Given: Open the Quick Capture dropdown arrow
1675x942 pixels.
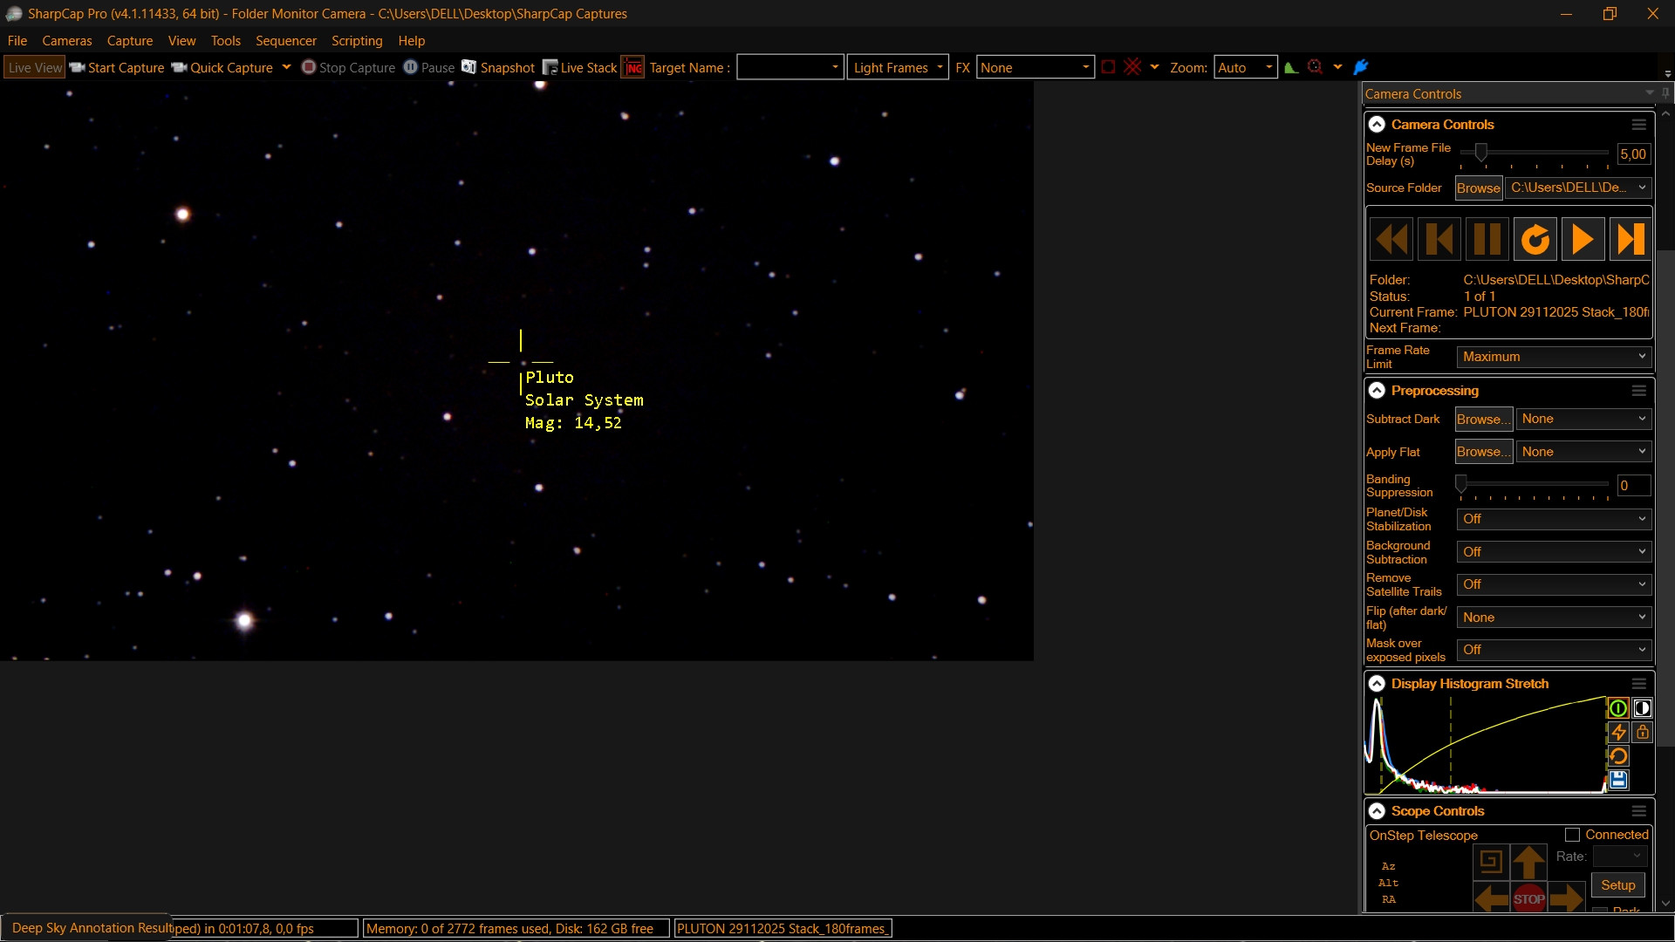Looking at the screenshot, I should click(x=286, y=67).
